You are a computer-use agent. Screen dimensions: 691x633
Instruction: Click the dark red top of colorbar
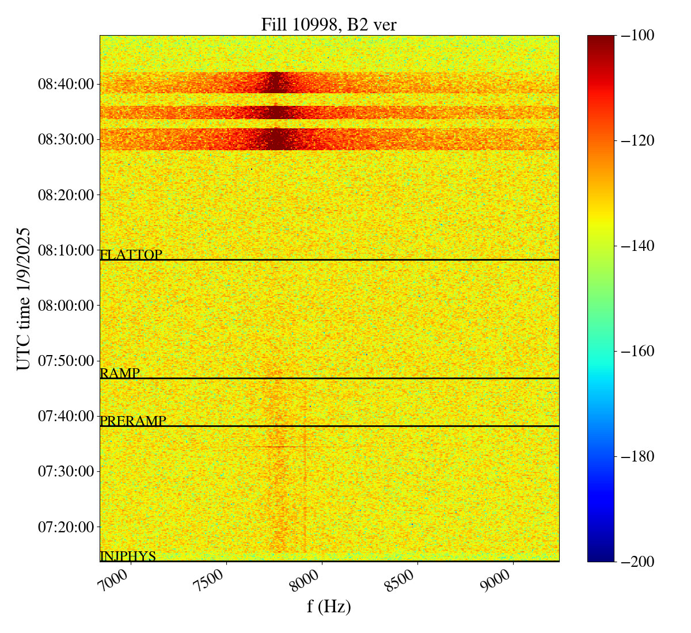[x=601, y=39]
